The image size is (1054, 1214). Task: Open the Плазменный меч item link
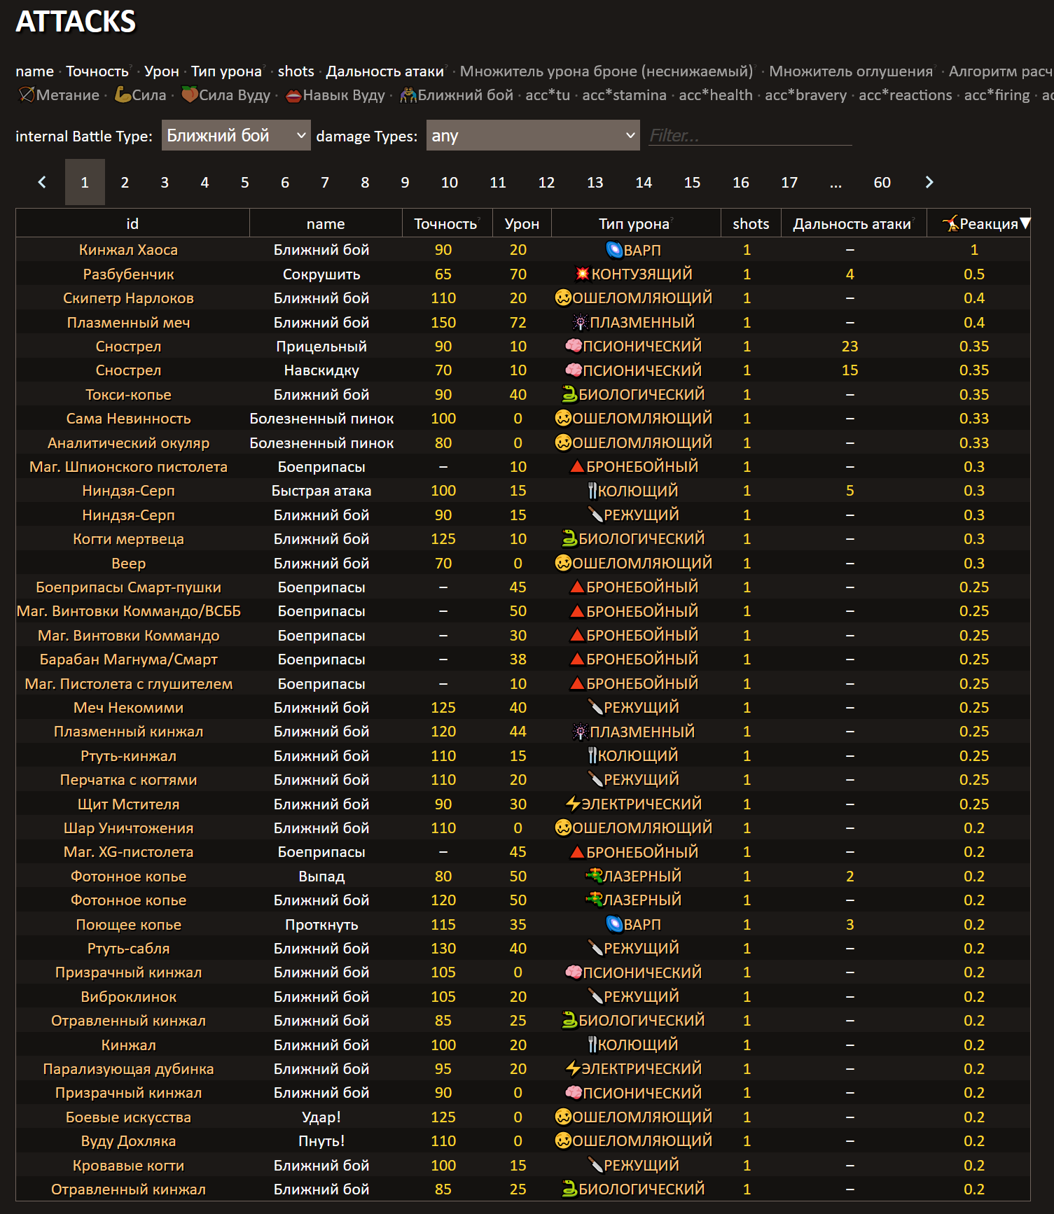128,322
